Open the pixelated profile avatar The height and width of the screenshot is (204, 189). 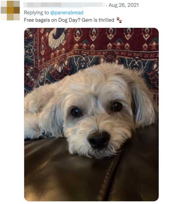[10, 11]
